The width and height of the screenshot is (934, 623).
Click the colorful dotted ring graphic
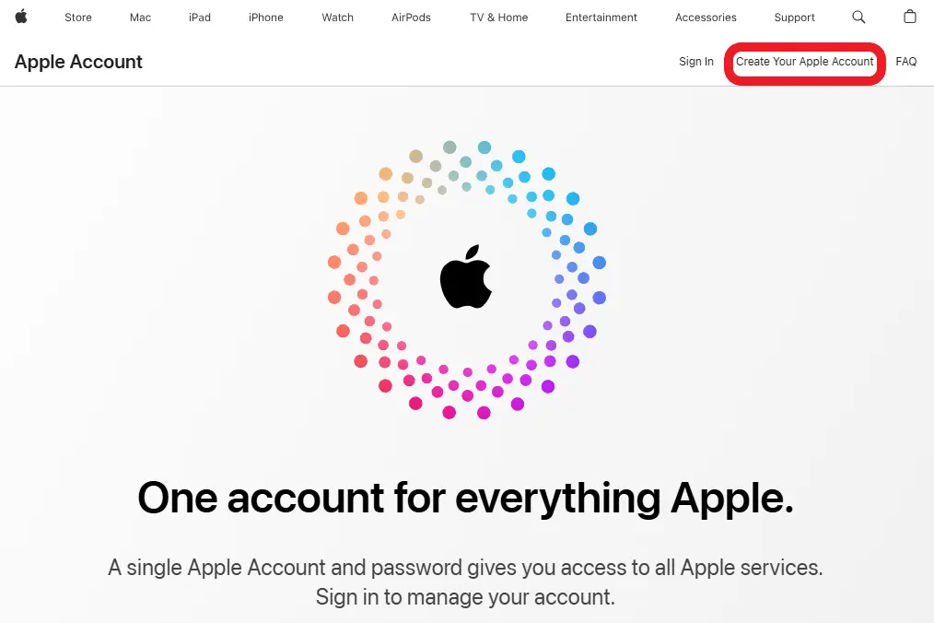click(x=467, y=279)
